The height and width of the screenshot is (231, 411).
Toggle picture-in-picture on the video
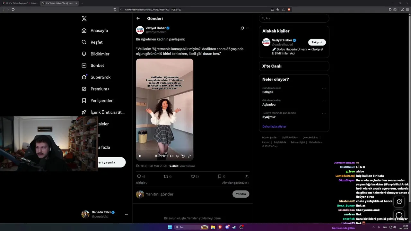[183, 156]
